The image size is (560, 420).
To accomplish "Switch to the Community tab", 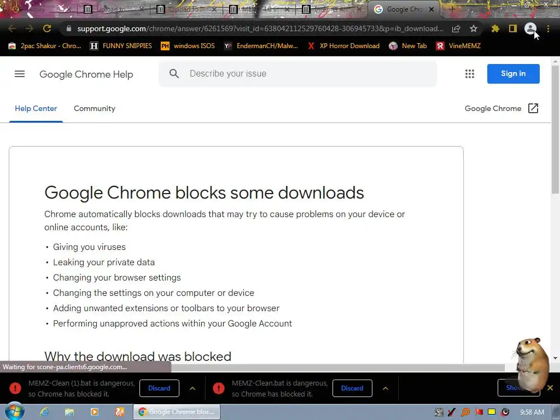I will coord(94,108).
